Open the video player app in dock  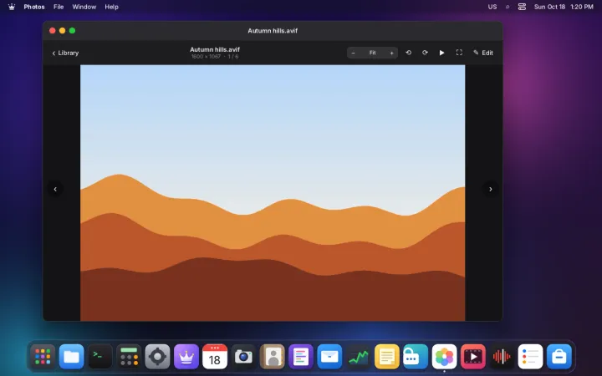pos(472,357)
